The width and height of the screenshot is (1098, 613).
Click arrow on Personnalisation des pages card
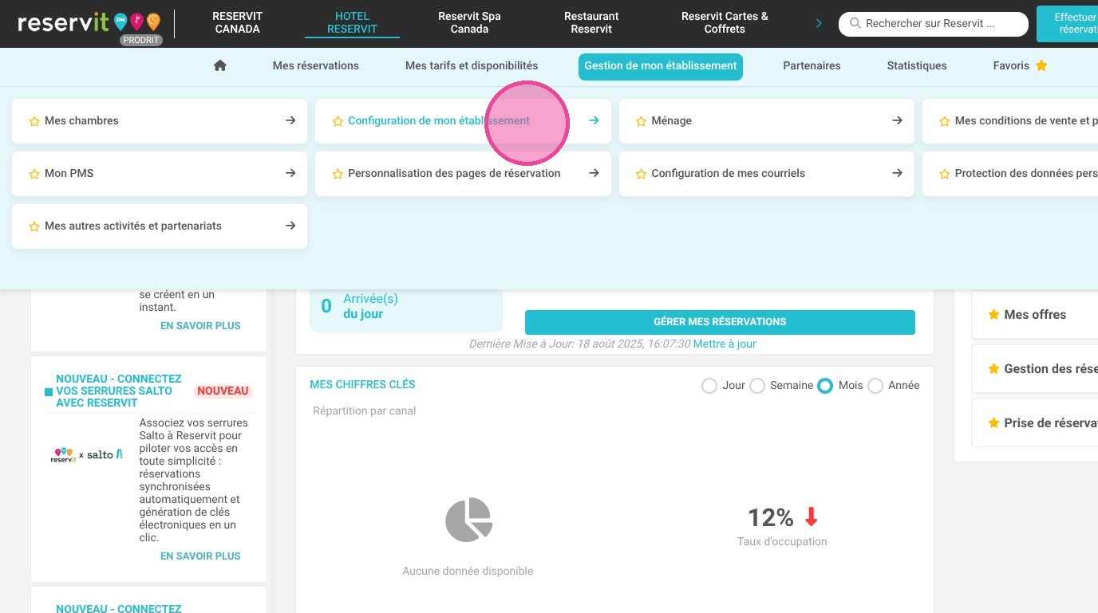pyautogui.click(x=594, y=173)
